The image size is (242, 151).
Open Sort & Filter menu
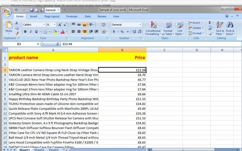click(220, 28)
